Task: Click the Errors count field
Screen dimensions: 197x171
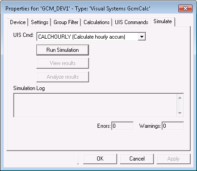Action: 123,126
